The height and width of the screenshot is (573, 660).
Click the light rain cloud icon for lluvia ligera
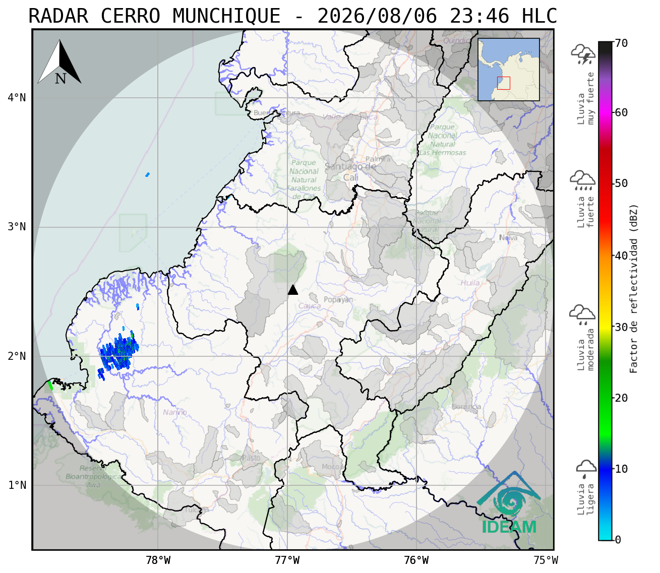(x=586, y=469)
